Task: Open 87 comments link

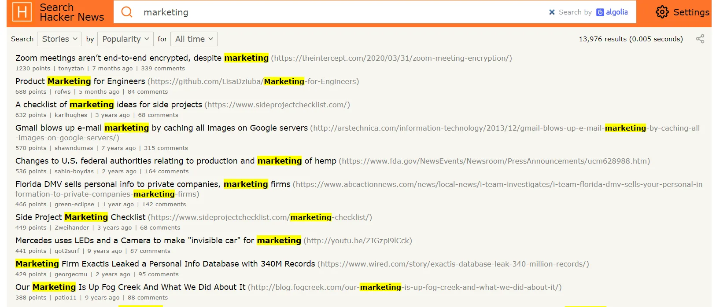Action: [150, 251]
